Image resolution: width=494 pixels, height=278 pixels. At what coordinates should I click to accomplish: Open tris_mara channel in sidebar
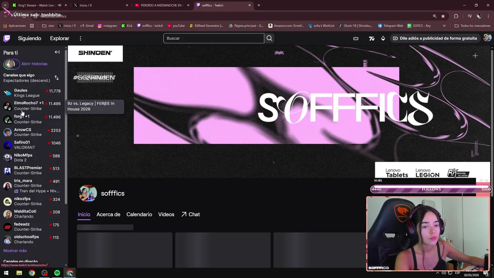tap(32, 186)
